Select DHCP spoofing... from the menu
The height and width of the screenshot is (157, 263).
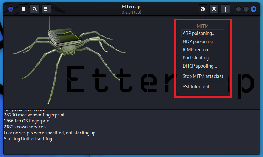pos(203,66)
